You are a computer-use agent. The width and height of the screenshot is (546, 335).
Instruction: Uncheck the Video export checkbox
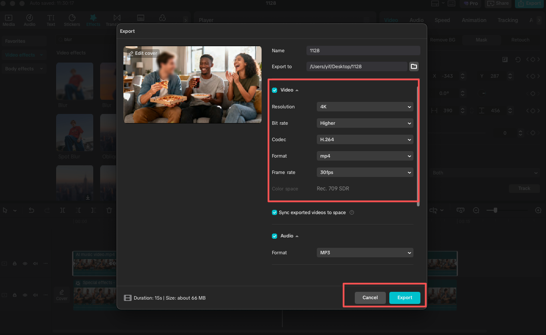pyautogui.click(x=275, y=90)
